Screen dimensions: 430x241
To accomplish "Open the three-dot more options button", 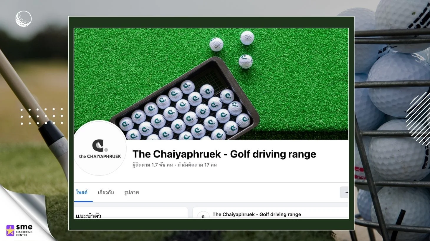I will (x=344, y=192).
